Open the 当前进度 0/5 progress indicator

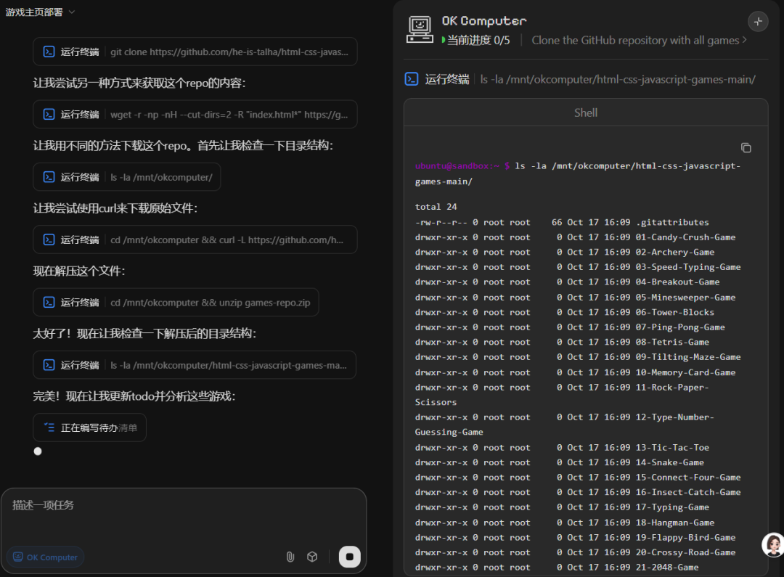[x=475, y=41]
